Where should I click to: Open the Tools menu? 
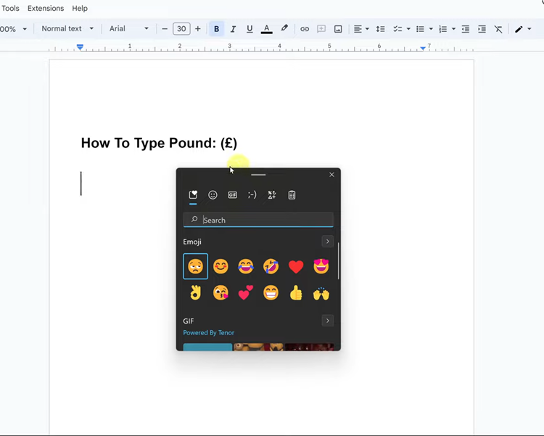(x=10, y=8)
